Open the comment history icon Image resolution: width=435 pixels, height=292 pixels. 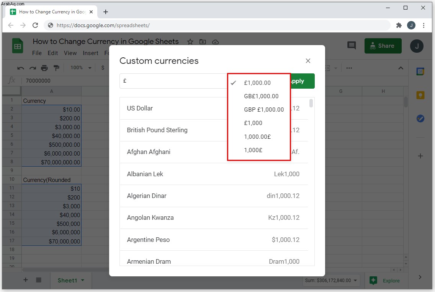point(352,45)
